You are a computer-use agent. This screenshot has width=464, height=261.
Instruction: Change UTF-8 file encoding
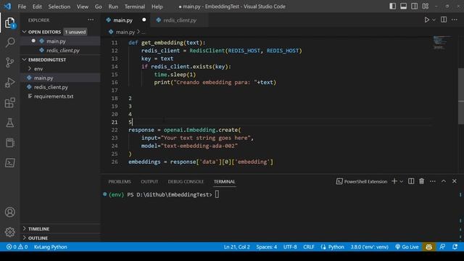click(290, 246)
